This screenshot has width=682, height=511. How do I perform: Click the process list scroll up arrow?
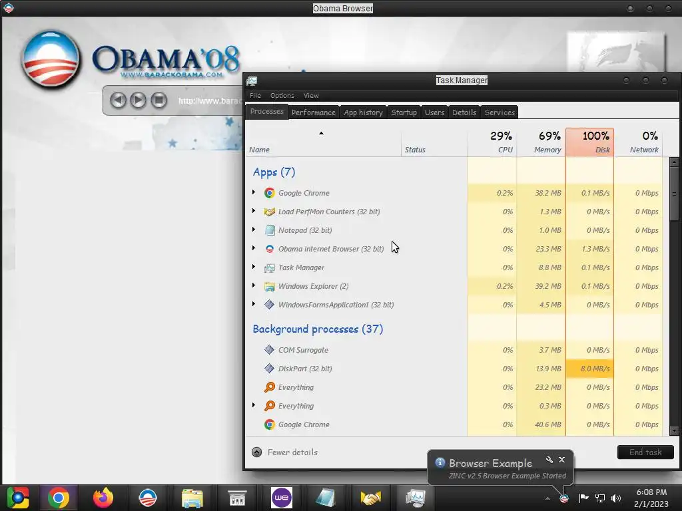(674, 162)
